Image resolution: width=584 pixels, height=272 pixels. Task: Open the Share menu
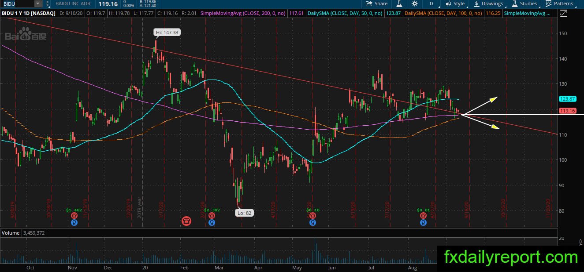pyautogui.click(x=377, y=4)
